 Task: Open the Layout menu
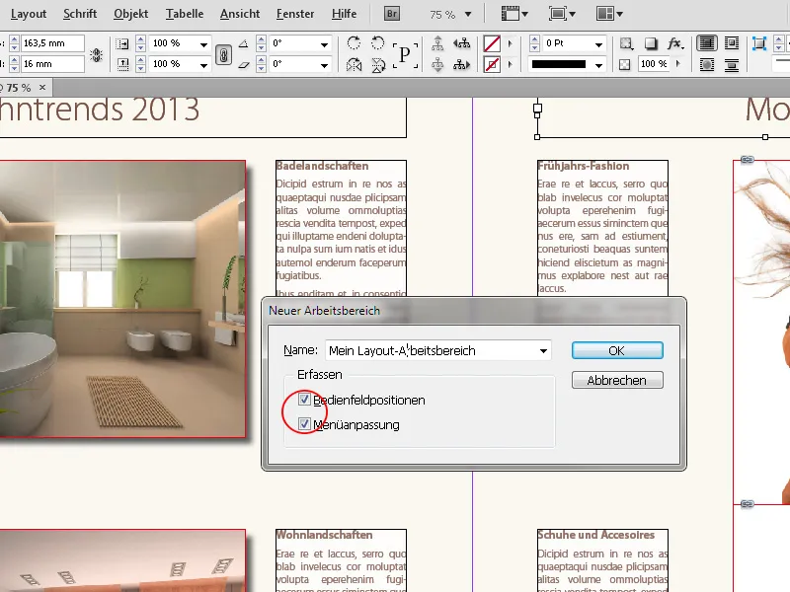coord(29,14)
